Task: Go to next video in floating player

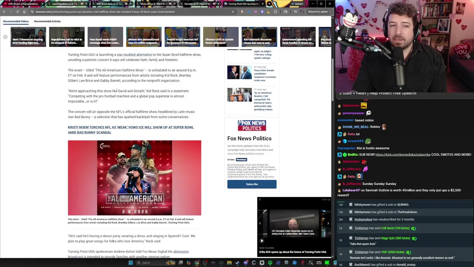Action: [328, 223]
